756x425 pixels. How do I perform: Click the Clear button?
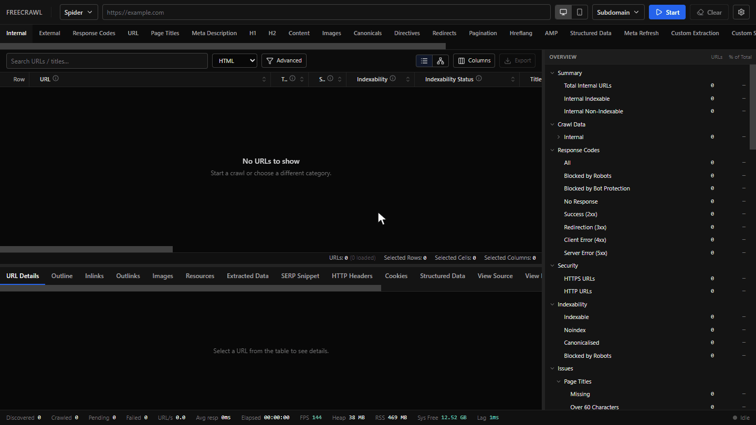point(709,12)
